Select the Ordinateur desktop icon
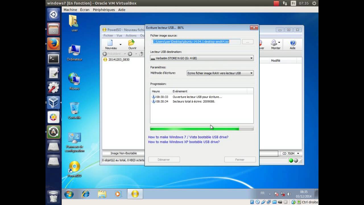Viewport: 364px width, 205px height. [75, 53]
